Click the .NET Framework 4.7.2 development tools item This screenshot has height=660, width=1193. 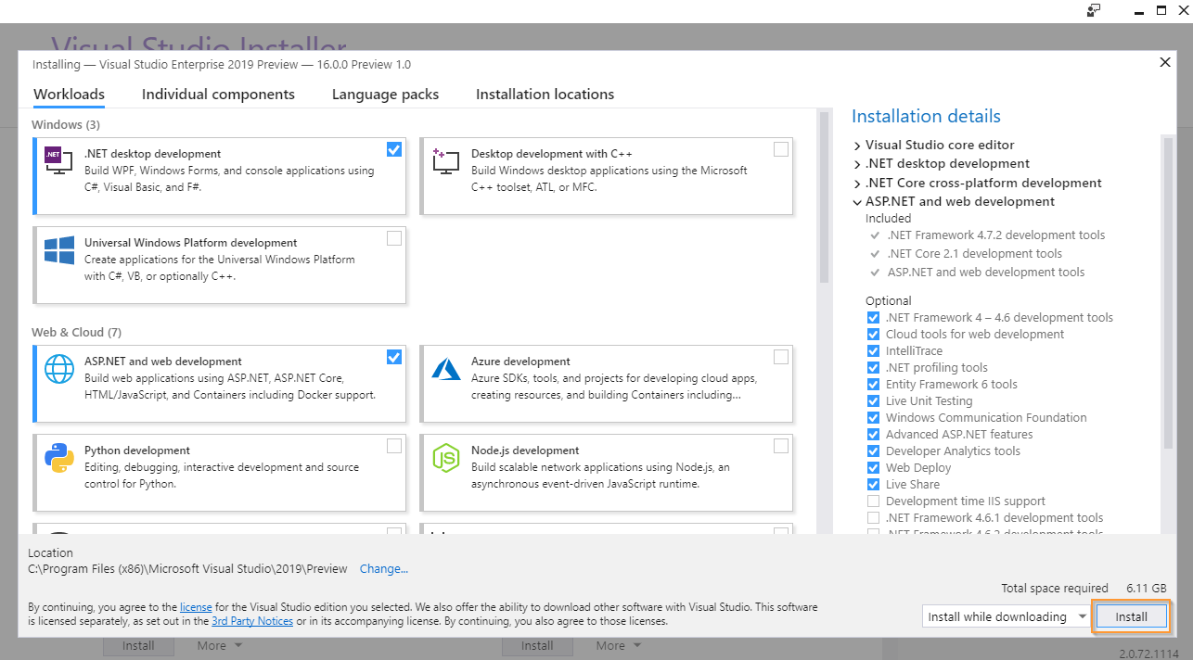pos(996,235)
